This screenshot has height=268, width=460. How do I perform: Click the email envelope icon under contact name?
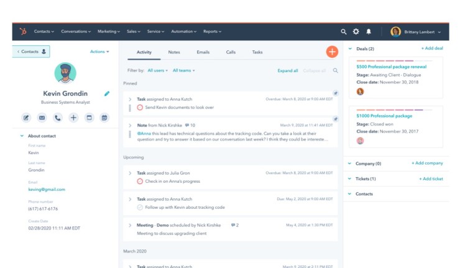click(42, 117)
